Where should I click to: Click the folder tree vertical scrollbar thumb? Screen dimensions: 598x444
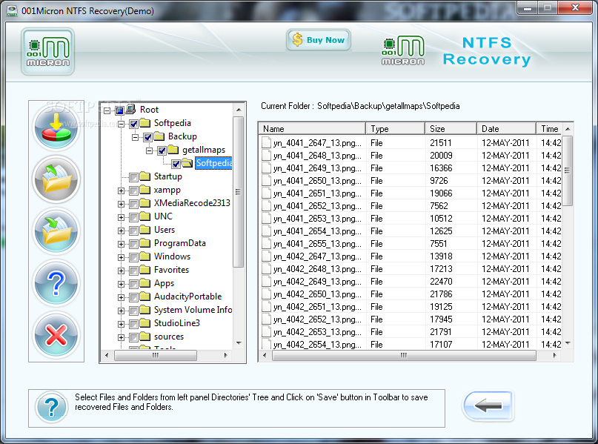pos(239,192)
